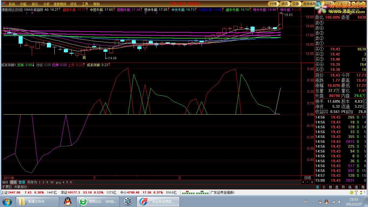
Task: Open the 工具 menu
Action: 85,4
